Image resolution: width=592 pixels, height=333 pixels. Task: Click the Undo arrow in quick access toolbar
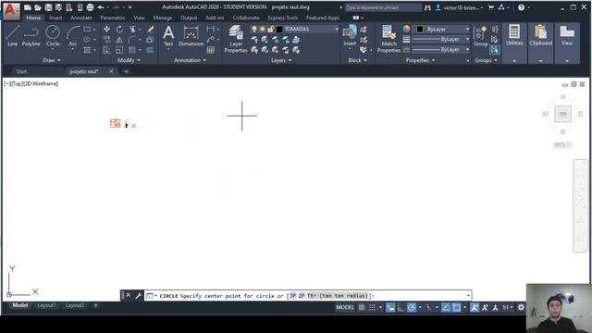(x=101, y=7)
